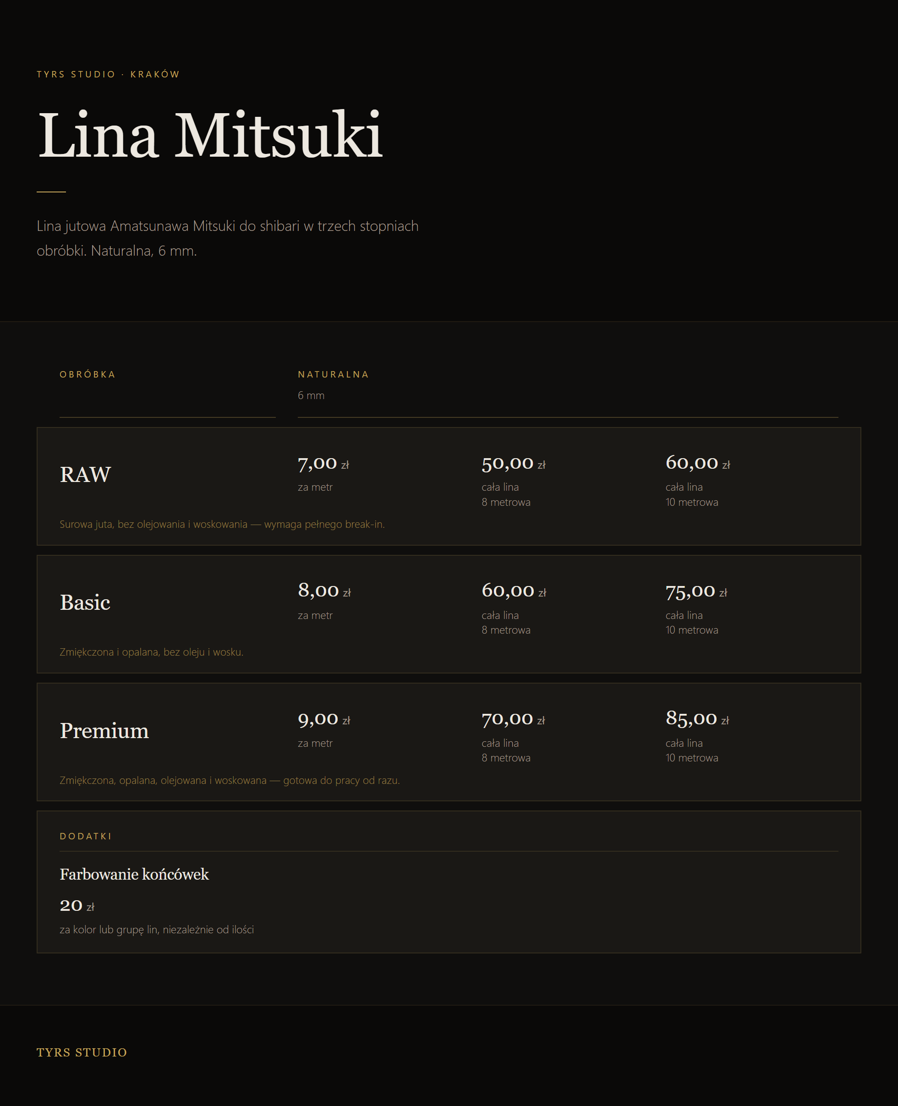898x1106 pixels.
Task: Click the '6 mm' label under NATURALNA
Action: 311,396
